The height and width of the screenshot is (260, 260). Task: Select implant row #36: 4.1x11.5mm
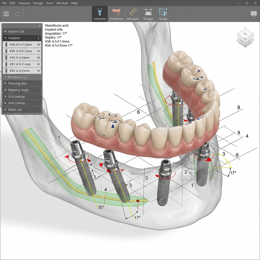(22, 44)
